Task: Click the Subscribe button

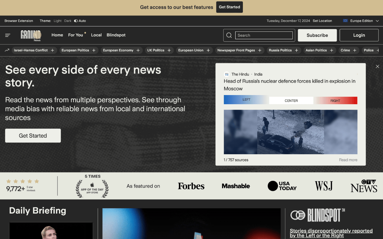Action: click(x=317, y=35)
